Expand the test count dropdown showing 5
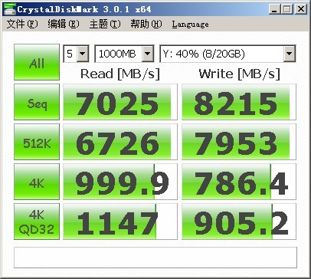Viewport: 311px width, 279px height. pyautogui.click(x=83, y=54)
